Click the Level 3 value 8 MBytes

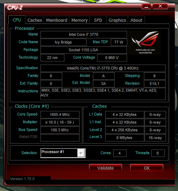pos(125,138)
